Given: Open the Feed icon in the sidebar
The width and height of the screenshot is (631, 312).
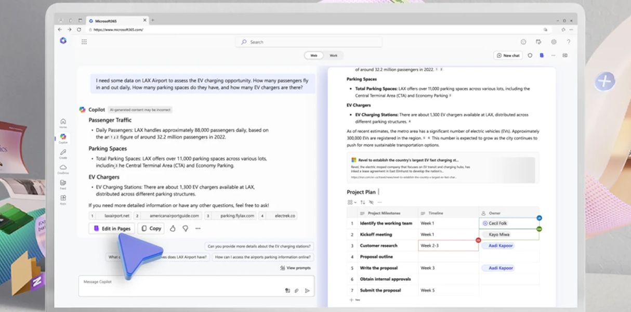Looking at the screenshot, I should click(x=63, y=184).
